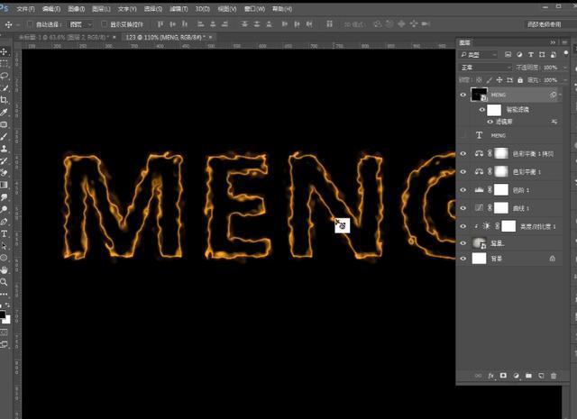
Task: Hide the top MENG smart object layer
Action: pos(463,95)
